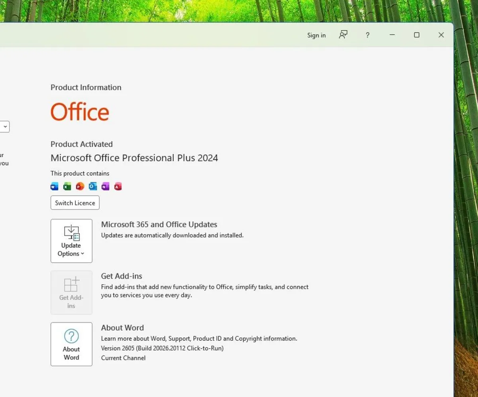
Task: Minimize the Word window
Action: (392, 35)
